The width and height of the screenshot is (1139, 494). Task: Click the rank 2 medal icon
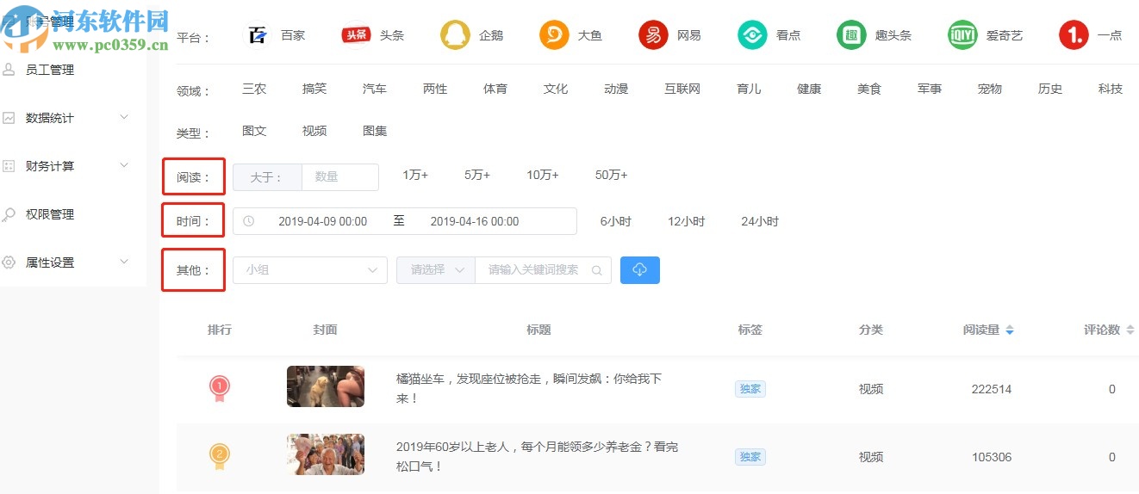pos(220,456)
